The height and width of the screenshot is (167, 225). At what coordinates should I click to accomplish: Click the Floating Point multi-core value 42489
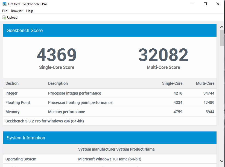pyautogui.click(x=209, y=102)
